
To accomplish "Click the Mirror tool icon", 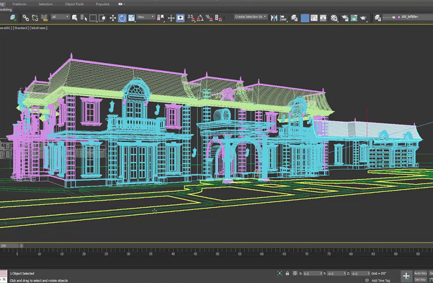I will tap(274, 18).
